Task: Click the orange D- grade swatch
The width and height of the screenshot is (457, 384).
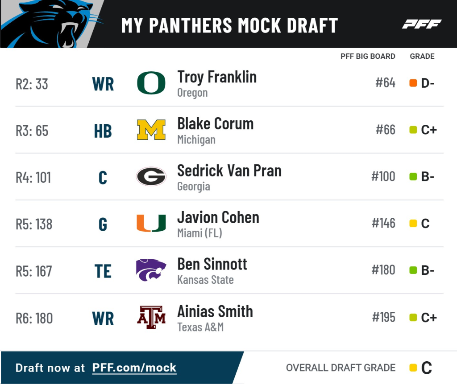Action: (x=413, y=83)
